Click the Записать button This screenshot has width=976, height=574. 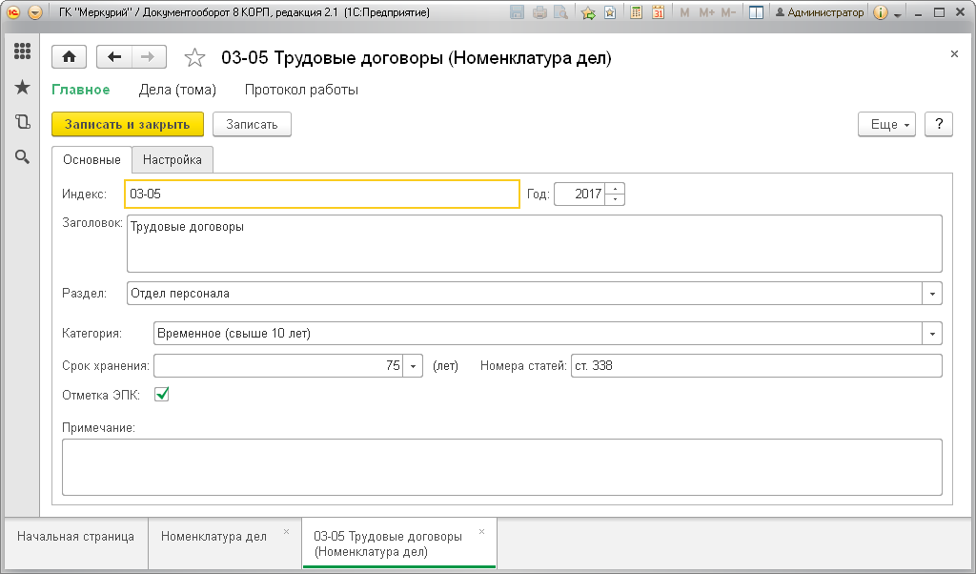pos(252,125)
